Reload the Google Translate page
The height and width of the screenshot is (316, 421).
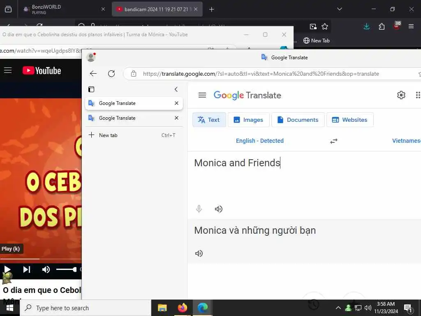pyautogui.click(x=111, y=74)
